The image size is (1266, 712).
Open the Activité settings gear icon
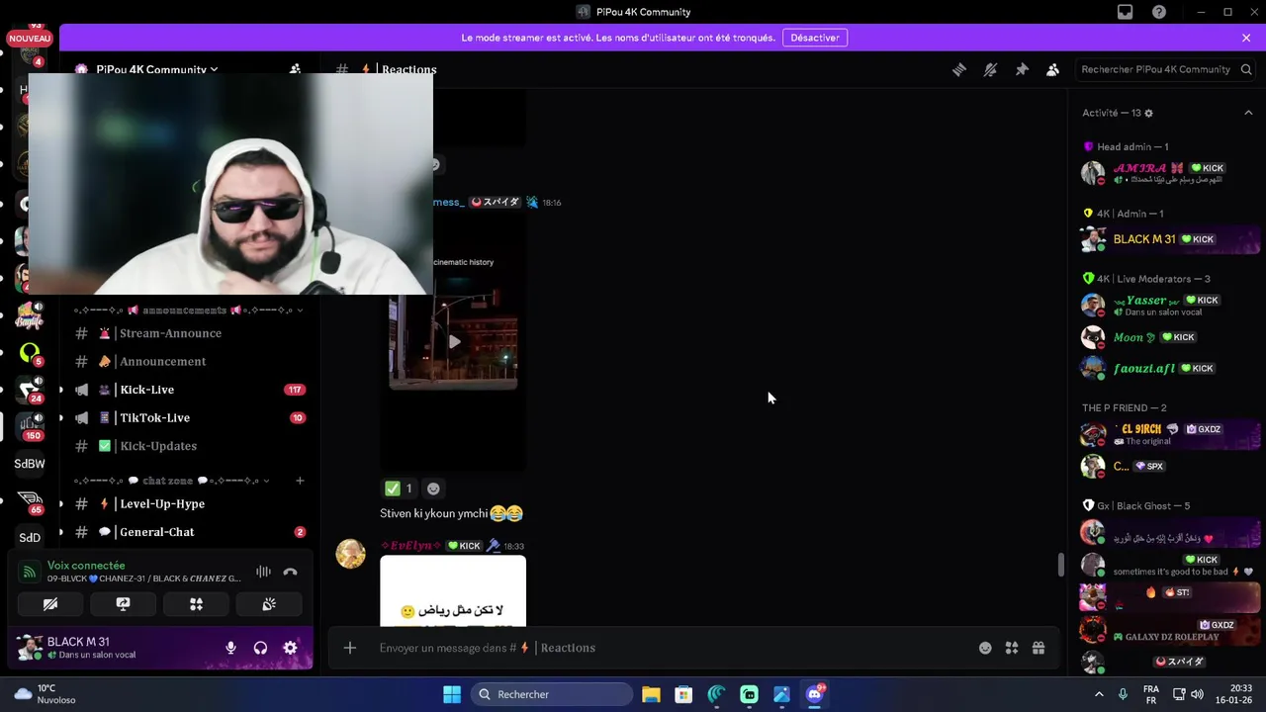(1148, 113)
